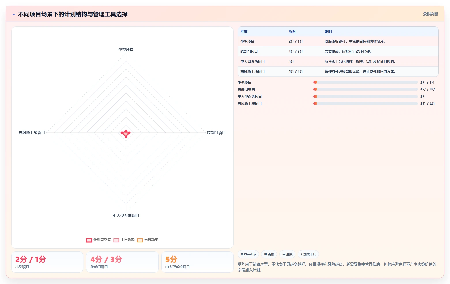The width and height of the screenshot is (450, 284).
Task: Toggle the 计划复杂度 legend swatch
Action: tap(89, 240)
